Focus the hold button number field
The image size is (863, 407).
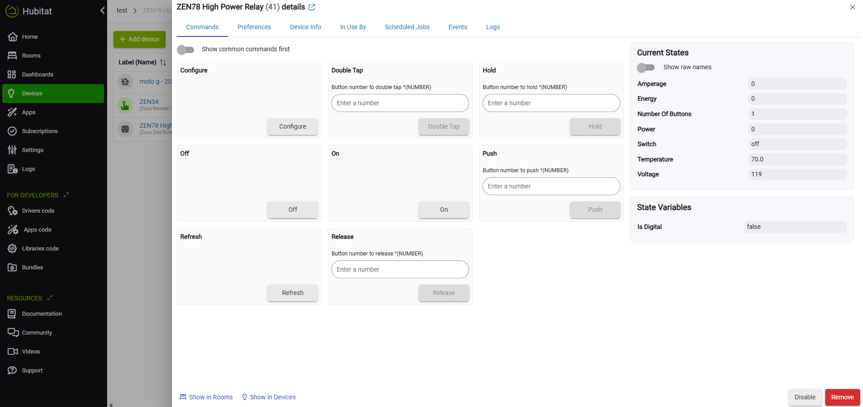click(x=551, y=103)
